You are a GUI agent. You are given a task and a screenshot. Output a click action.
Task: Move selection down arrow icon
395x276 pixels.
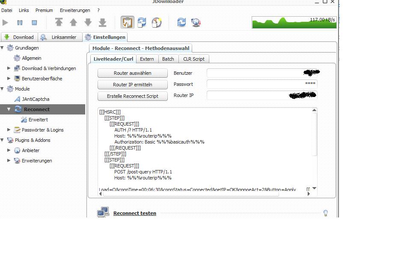click(88, 22)
